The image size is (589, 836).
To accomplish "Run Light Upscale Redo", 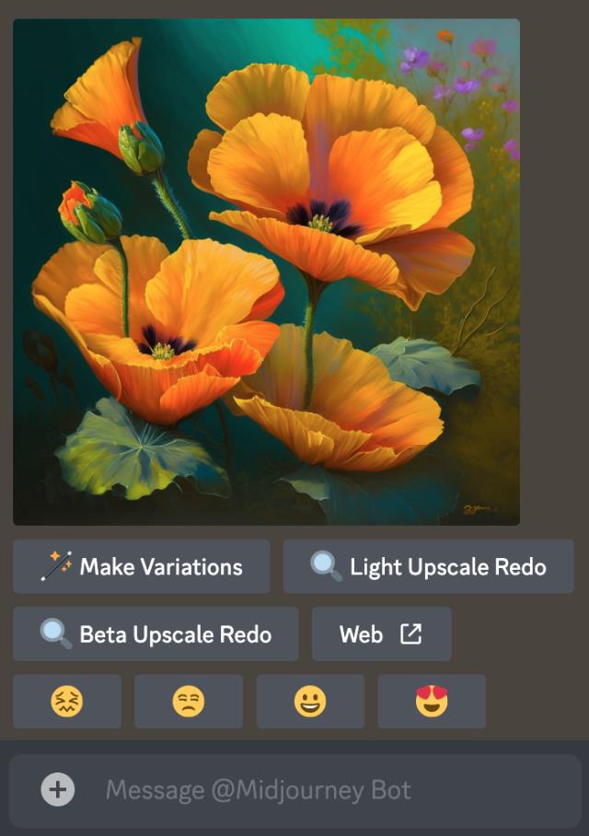I will (x=429, y=566).
